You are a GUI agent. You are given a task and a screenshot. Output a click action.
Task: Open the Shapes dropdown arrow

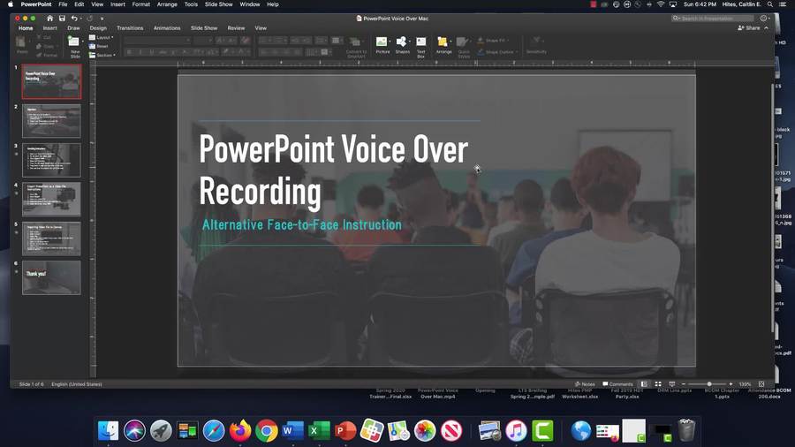click(410, 42)
